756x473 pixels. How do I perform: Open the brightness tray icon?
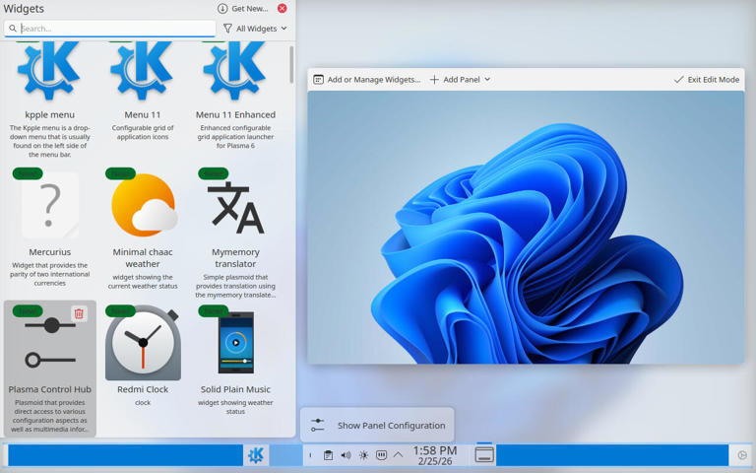[363, 455]
